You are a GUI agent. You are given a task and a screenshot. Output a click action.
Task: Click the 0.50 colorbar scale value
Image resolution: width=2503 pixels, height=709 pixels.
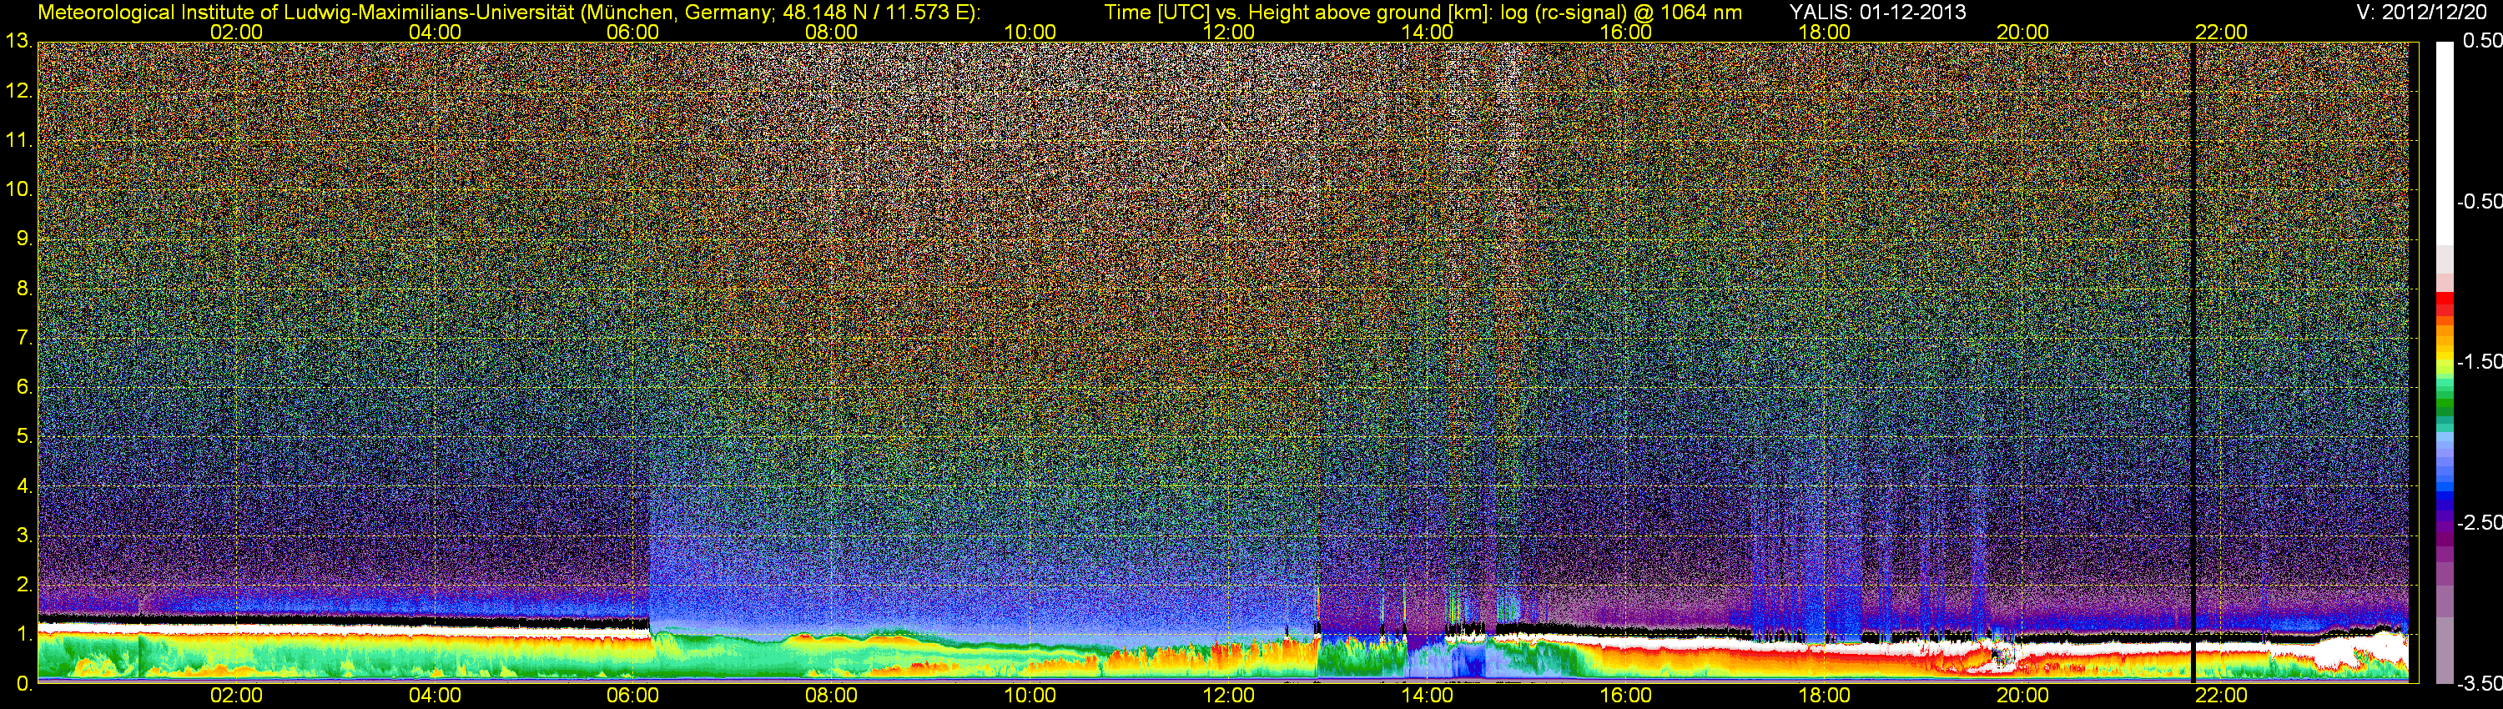(x=2483, y=41)
